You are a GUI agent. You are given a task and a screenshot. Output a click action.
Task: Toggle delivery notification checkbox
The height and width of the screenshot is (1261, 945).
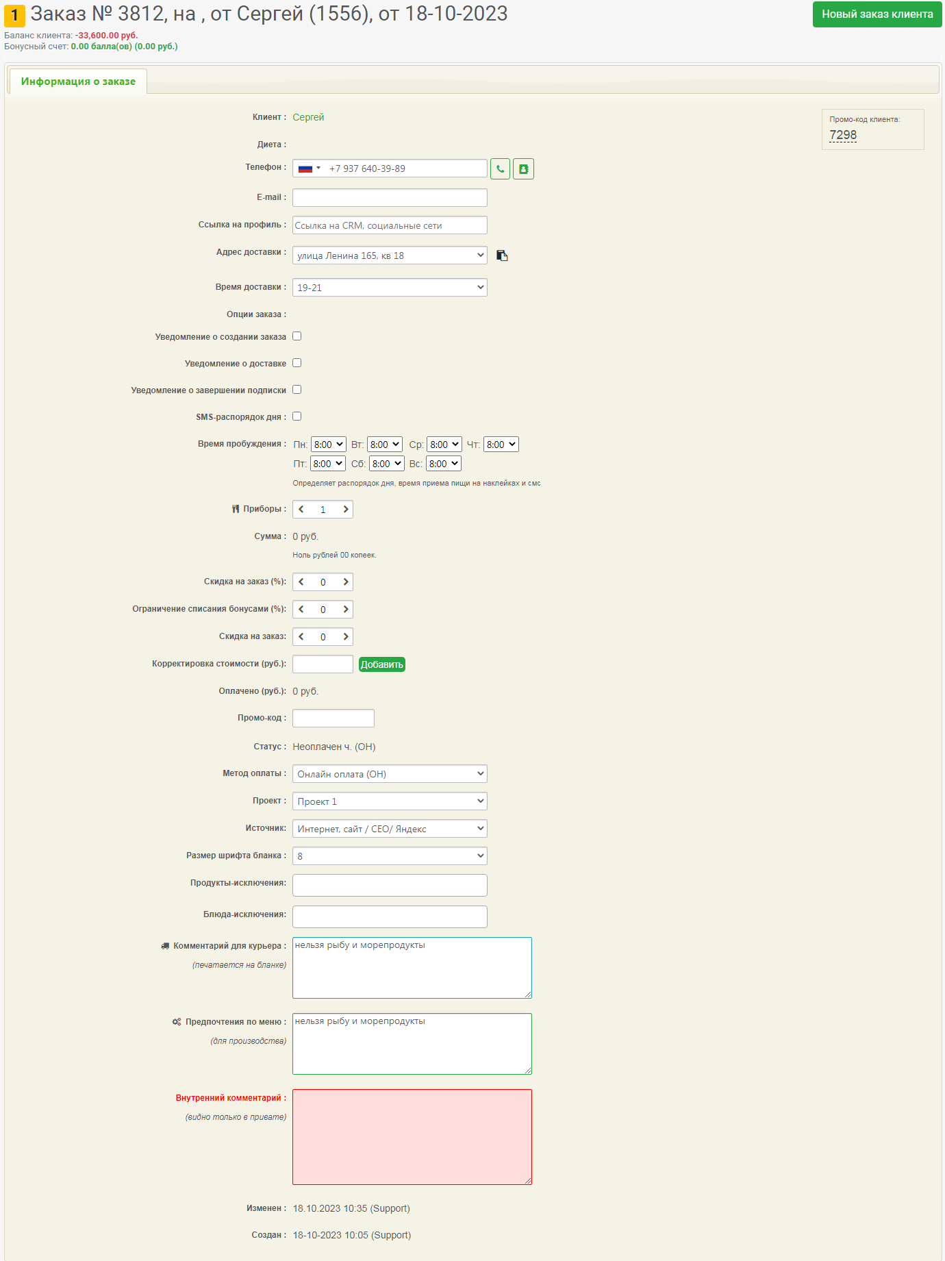(297, 363)
